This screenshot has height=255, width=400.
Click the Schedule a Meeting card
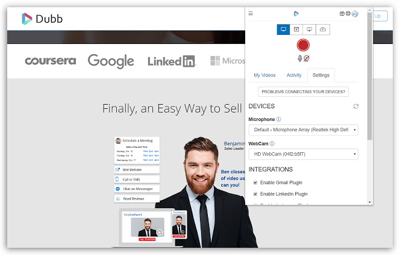(137, 150)
